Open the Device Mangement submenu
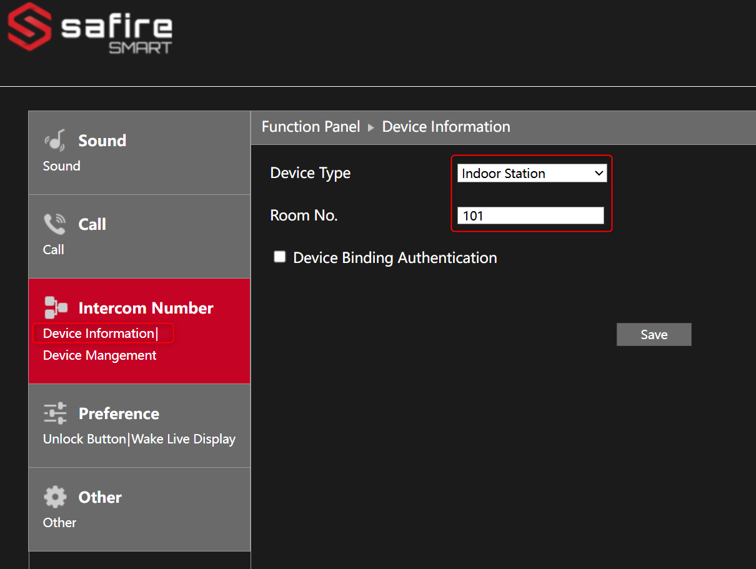 100,355
